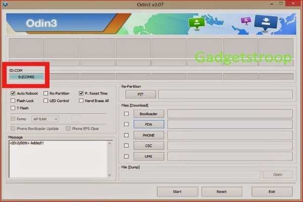Screen dimensions: 303x202
Task: Enable the Flash Lock checkbox
Action: (13, 100)
